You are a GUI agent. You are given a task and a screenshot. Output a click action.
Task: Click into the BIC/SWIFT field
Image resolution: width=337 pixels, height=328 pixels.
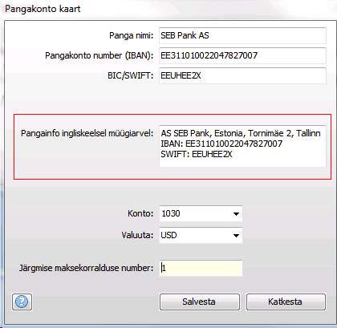coord(242,75)
